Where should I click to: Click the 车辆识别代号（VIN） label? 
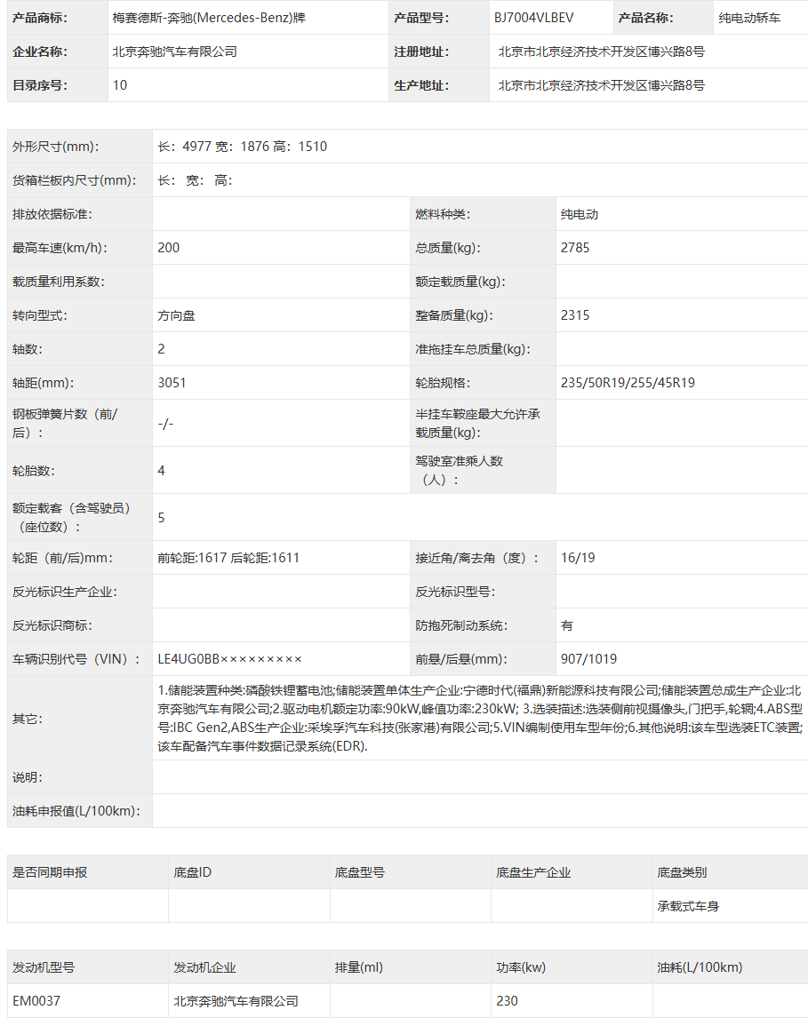point(76,659)
